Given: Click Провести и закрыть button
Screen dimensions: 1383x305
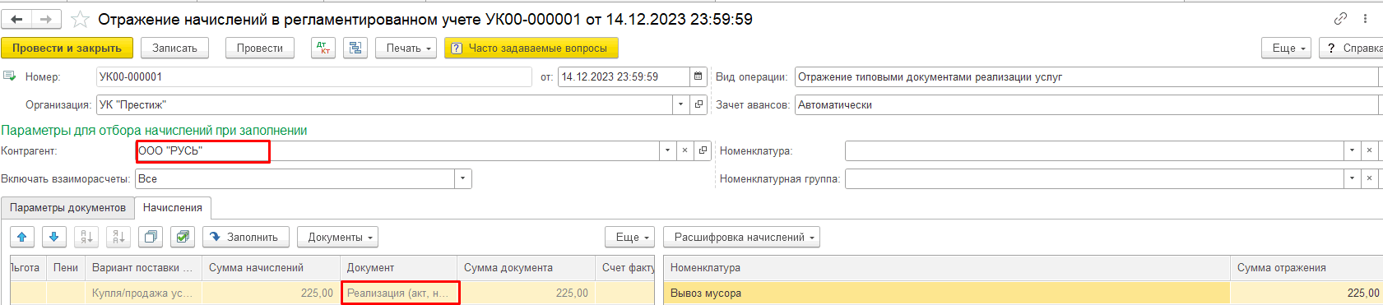Looking at the screenshot, I should coord(67,48).
